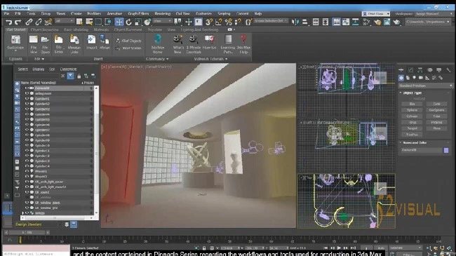Expand the last group item in explorer
The width and height of the screenshot is (456, 256).
tap(23, 213)
